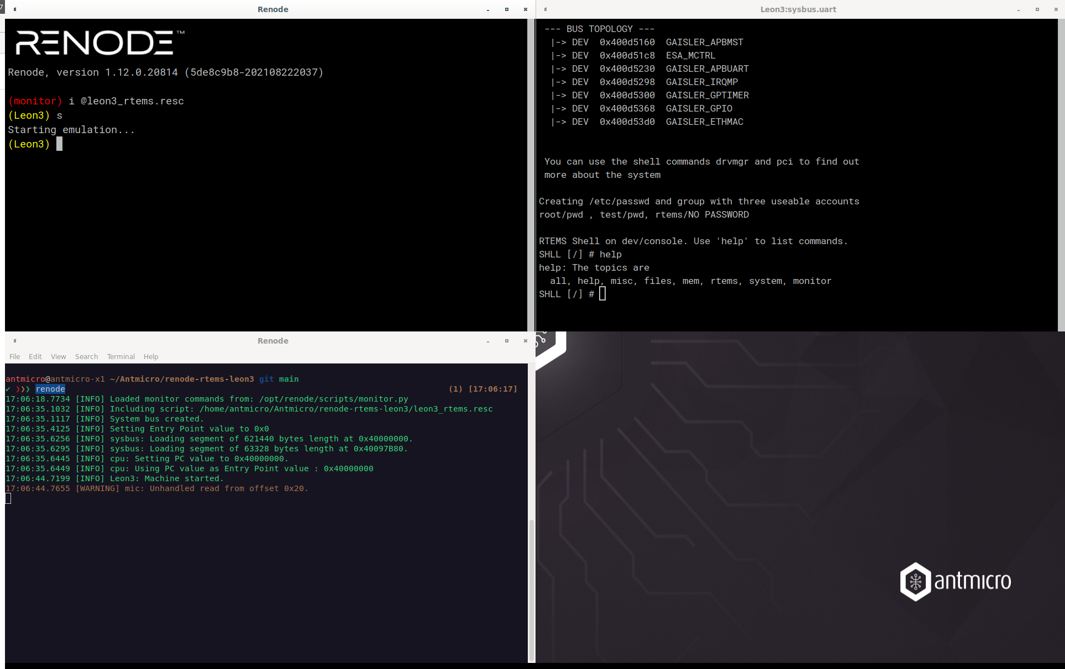Close the top Renode monitor window
Screen dimensions: 1065x669
tap(526, 9)
